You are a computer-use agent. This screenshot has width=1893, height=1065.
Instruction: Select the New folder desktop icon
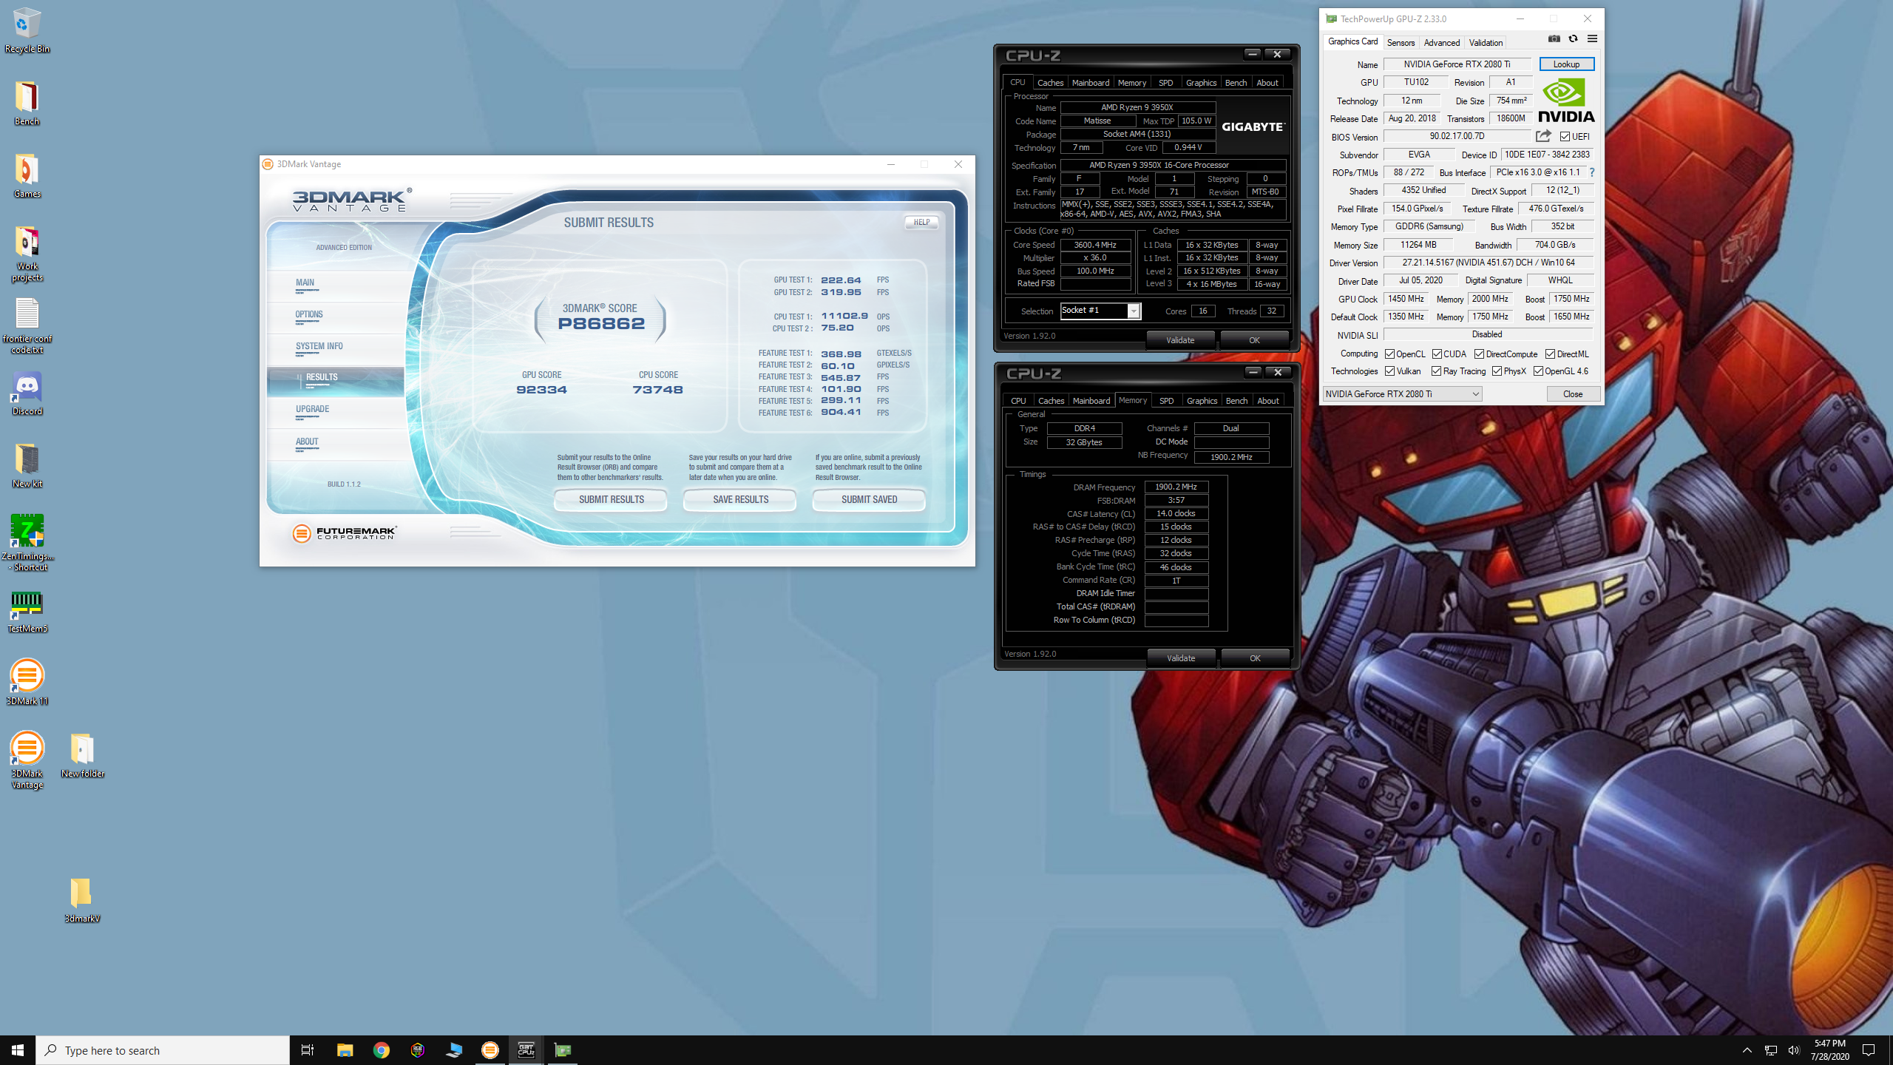82,754
